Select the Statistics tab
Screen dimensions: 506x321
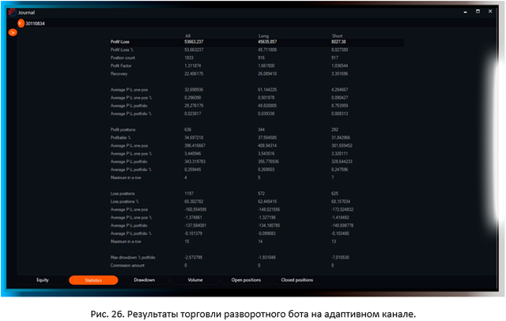click(x=93, y=280)
